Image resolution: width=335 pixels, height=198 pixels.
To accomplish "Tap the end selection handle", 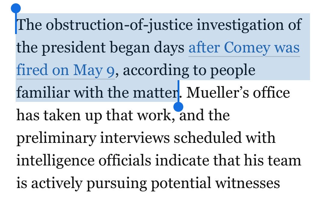I will coord(178,106).
